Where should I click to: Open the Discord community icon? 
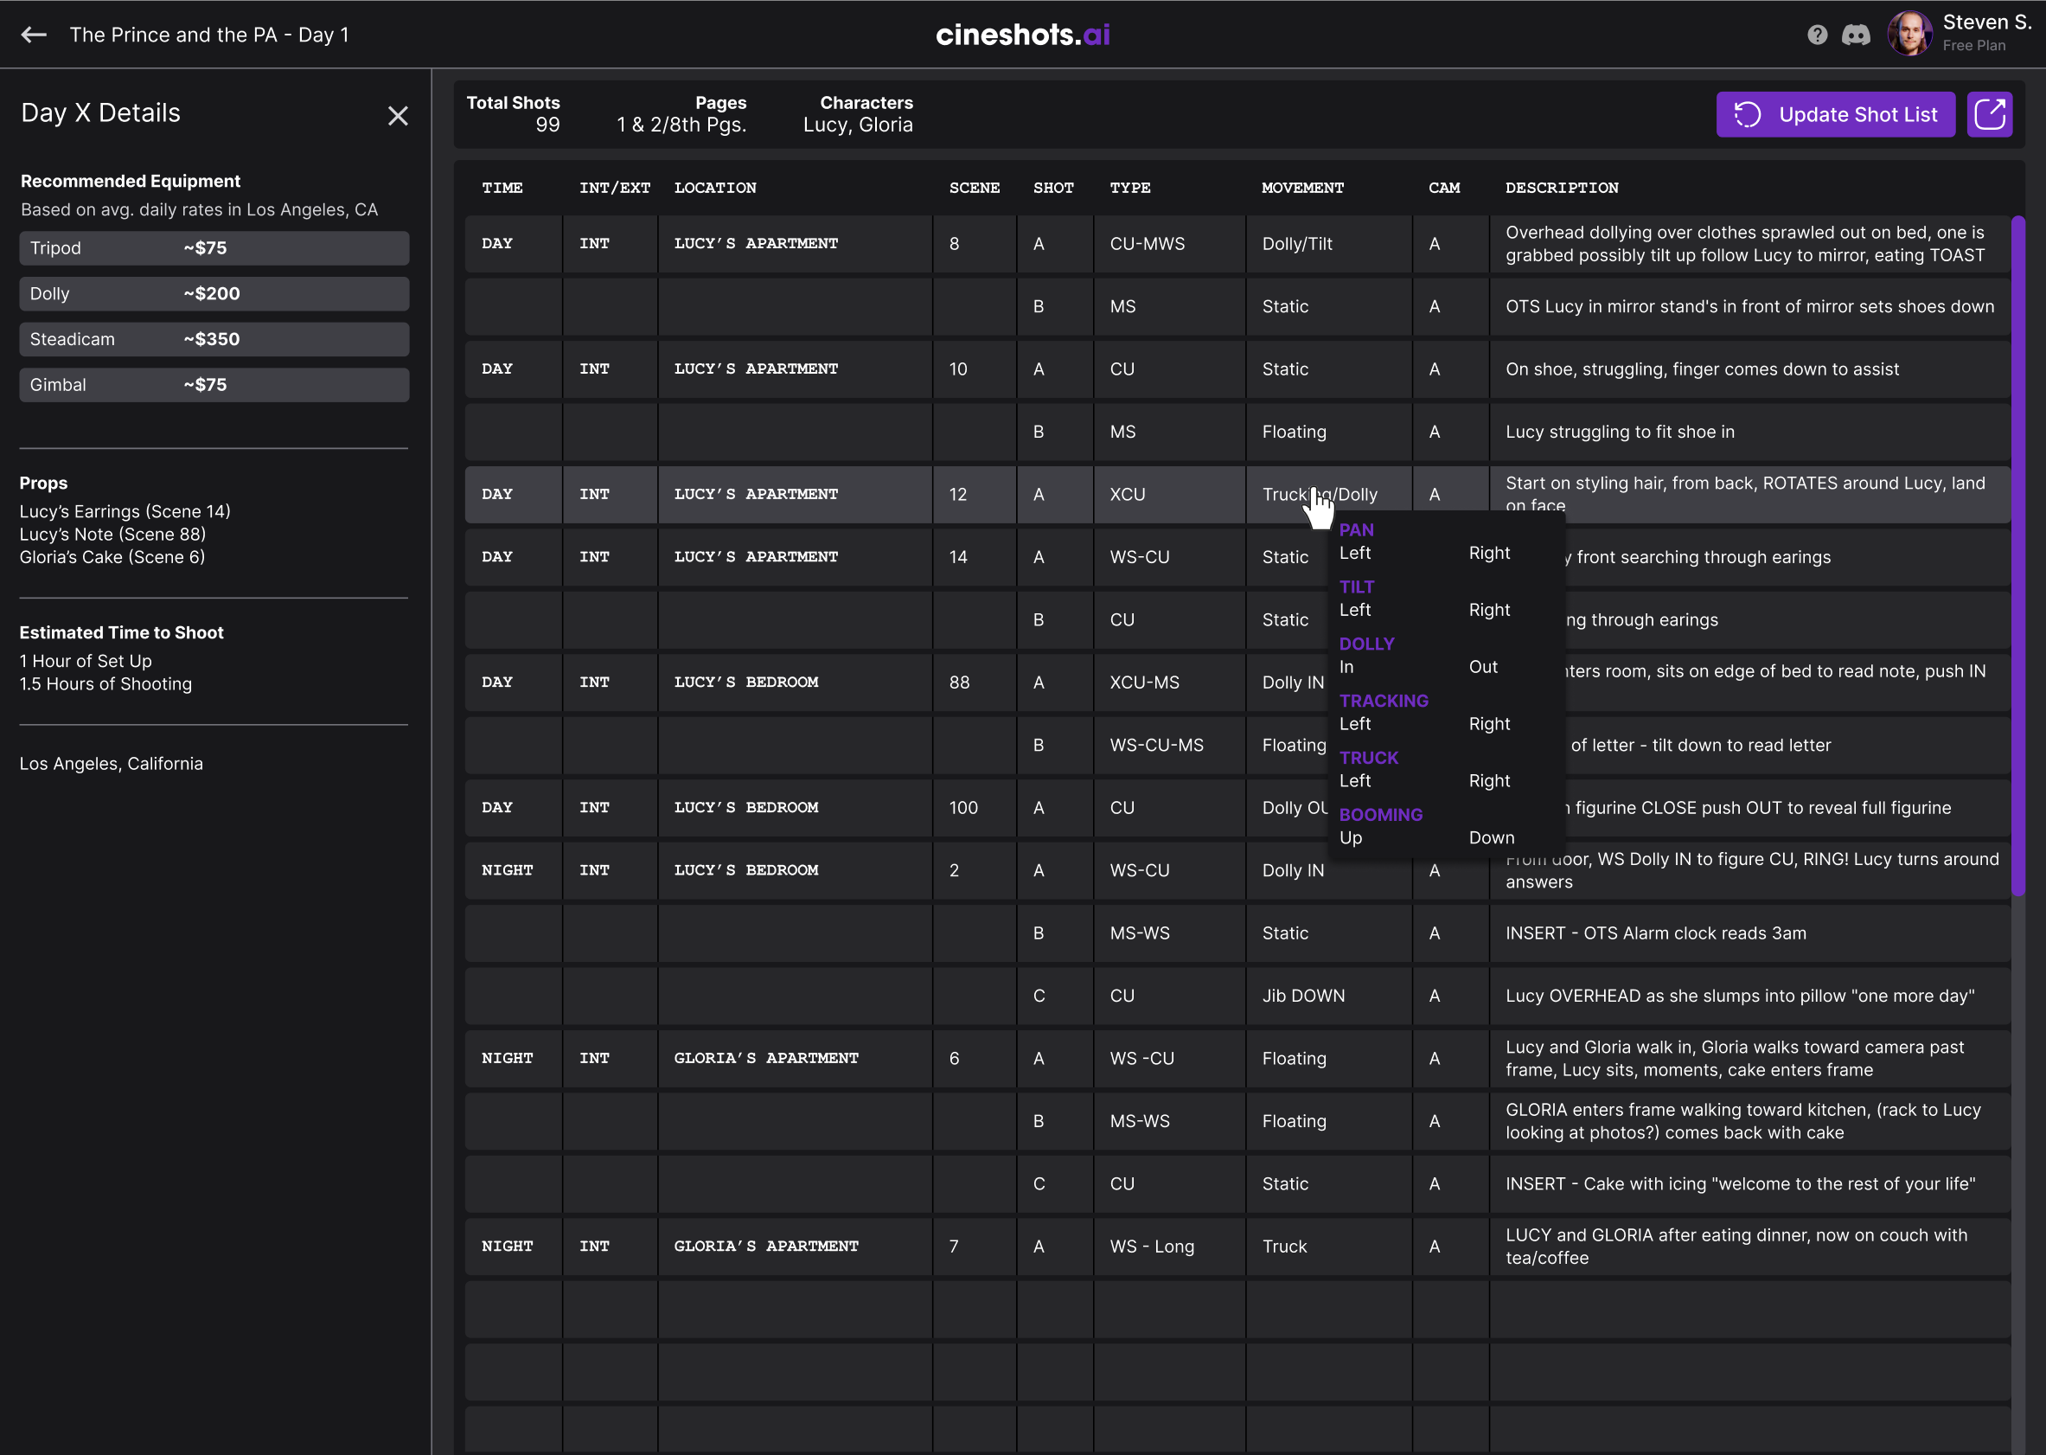tap(1855, 35)
